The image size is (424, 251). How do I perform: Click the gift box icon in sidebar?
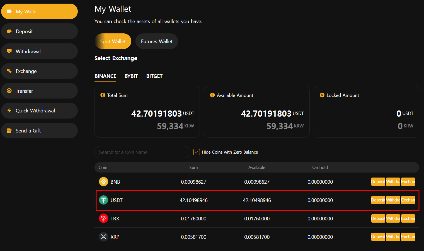(x=9, y=131)
